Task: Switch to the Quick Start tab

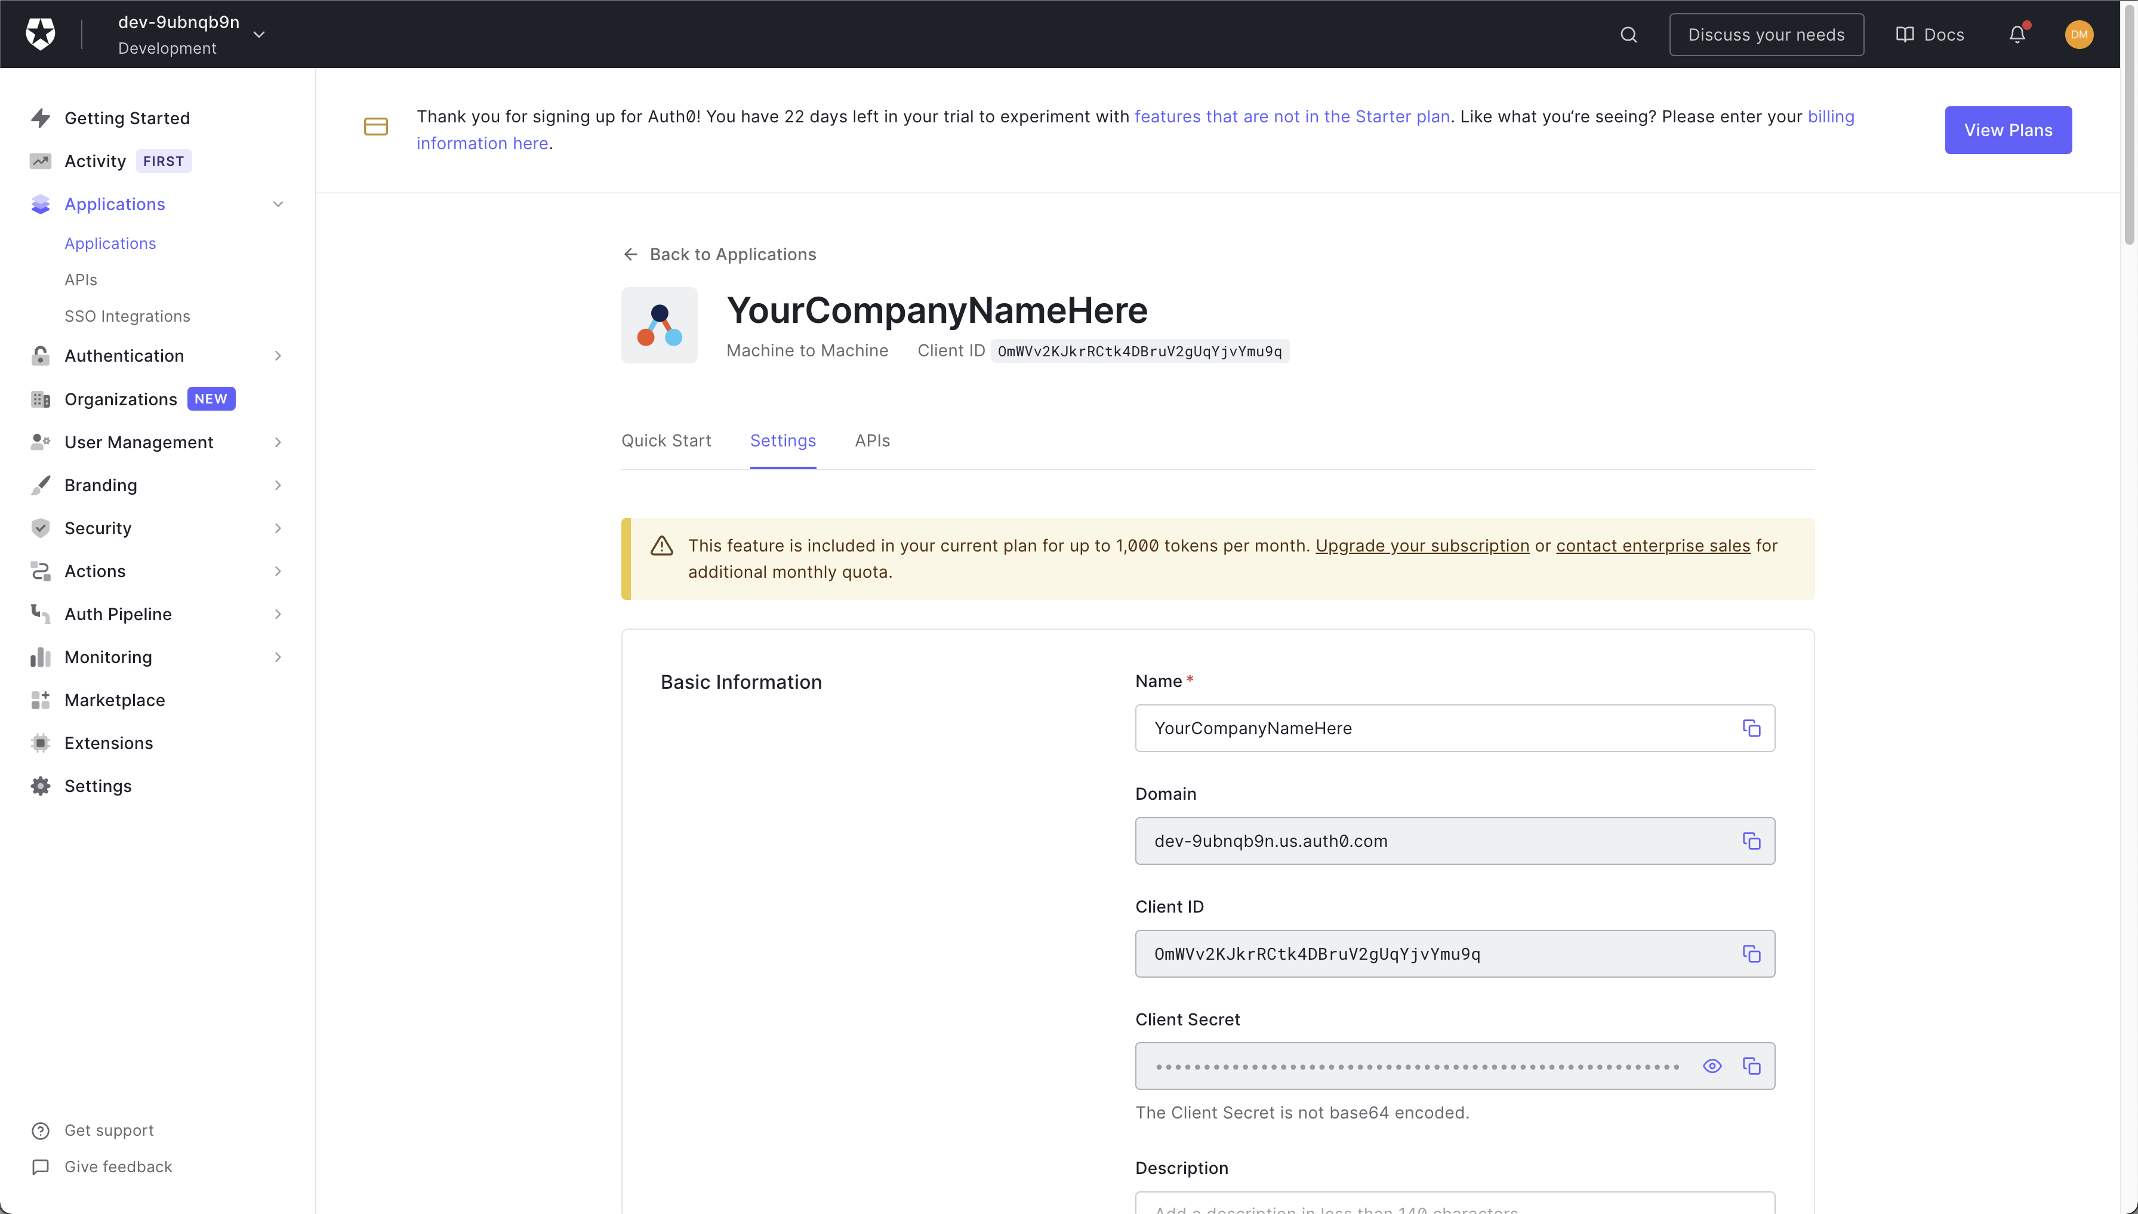Action: click(x=666, y=441)
